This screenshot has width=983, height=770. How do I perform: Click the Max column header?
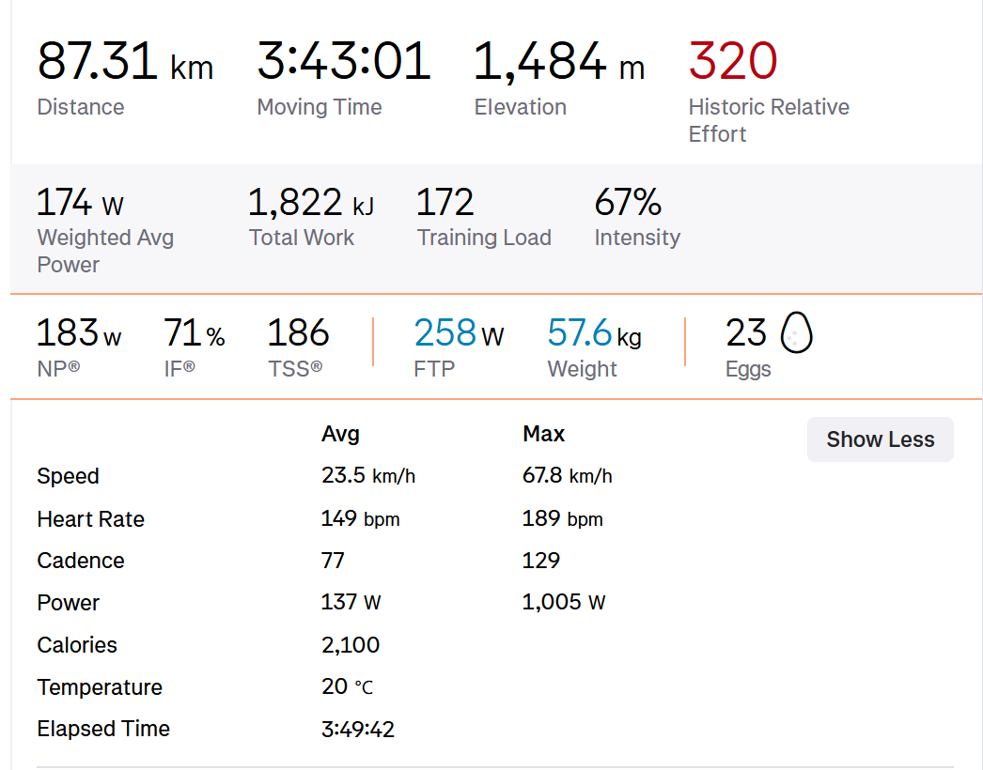(x=543, y=434)
